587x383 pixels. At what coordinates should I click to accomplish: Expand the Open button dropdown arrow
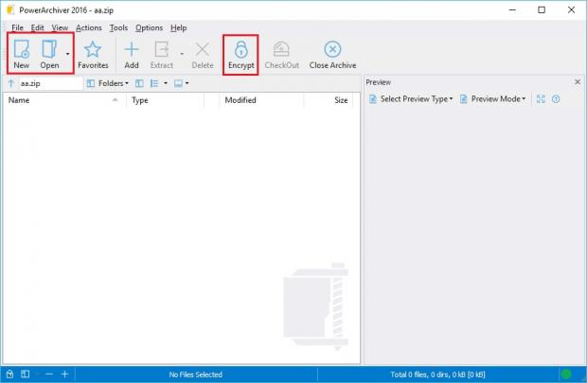pos(67,54)
